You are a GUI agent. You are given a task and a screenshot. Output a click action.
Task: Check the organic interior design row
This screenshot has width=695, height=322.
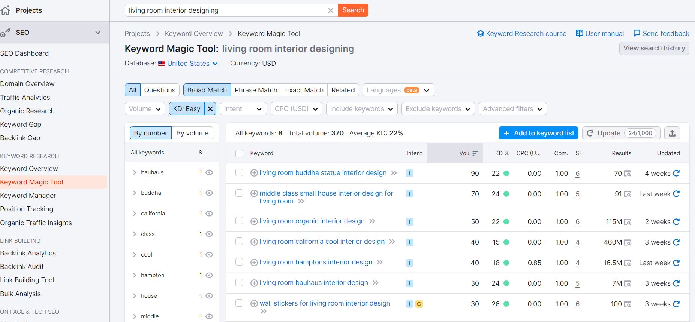239,221
